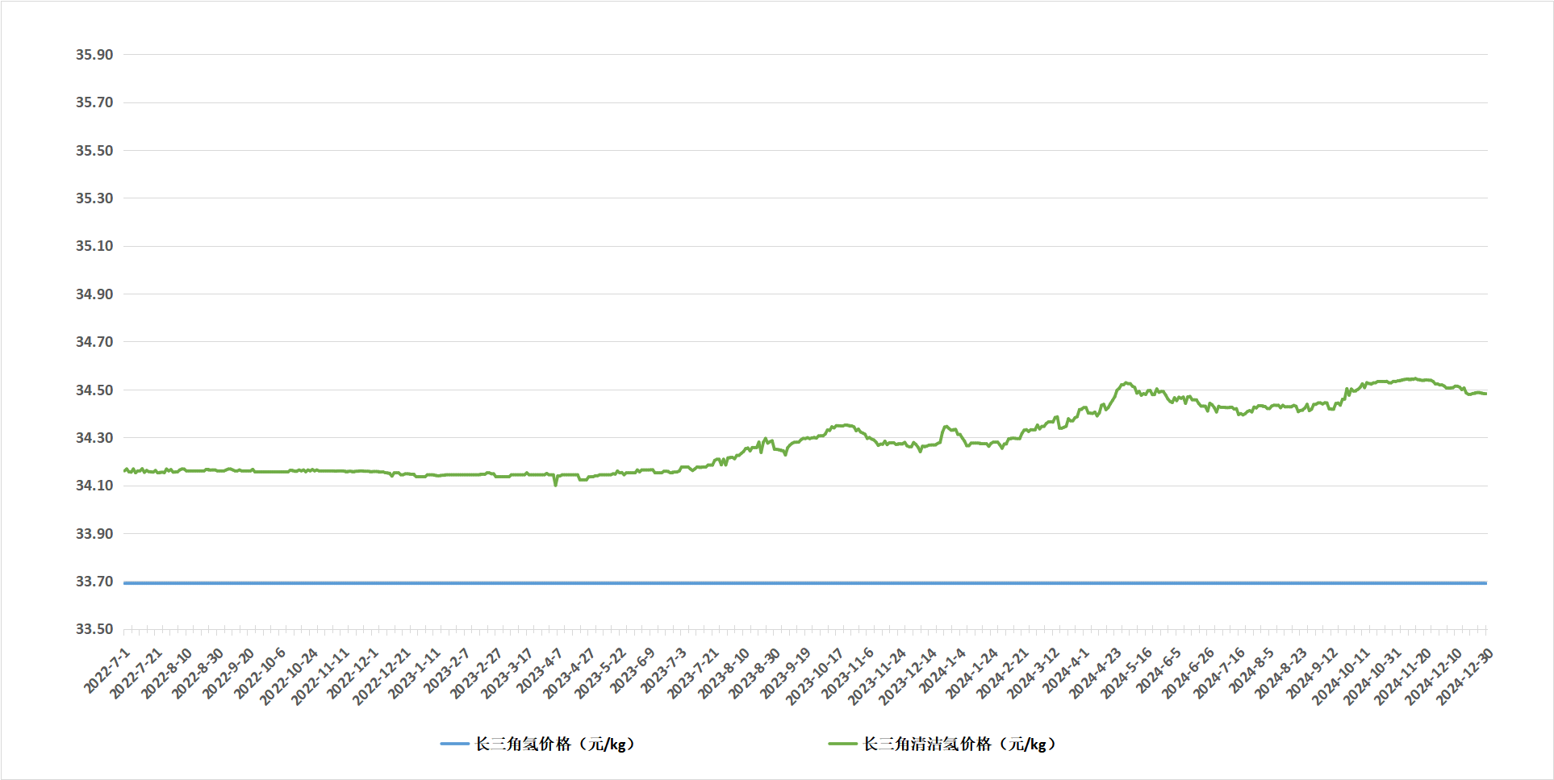Click the 2024-2-21 date label
The width and height of the screenshot is (1554, 780).
point(1004,674)
